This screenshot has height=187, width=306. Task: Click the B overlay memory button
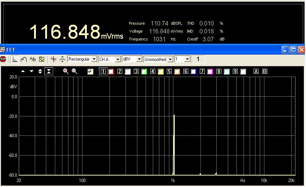point(265,71)
